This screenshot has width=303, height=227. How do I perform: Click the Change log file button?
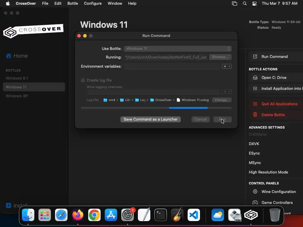pyautogui.click(x=222, y=100)
